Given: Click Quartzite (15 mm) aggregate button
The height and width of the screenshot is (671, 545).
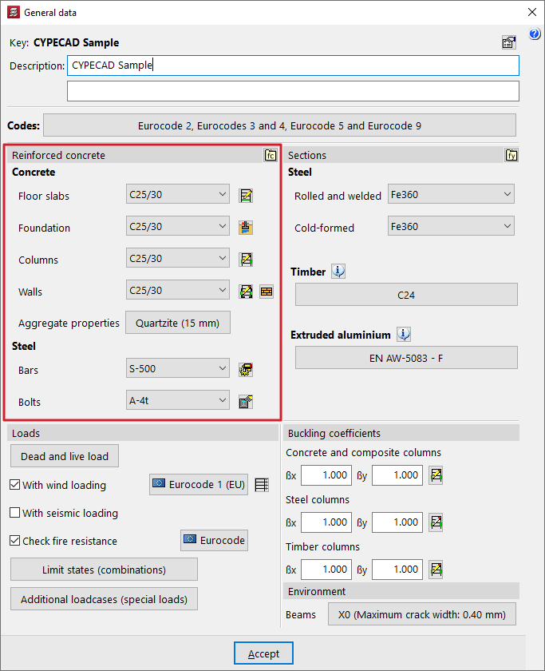Looking at the screenshot, I should pyautogui.click(x=178, y=323).
